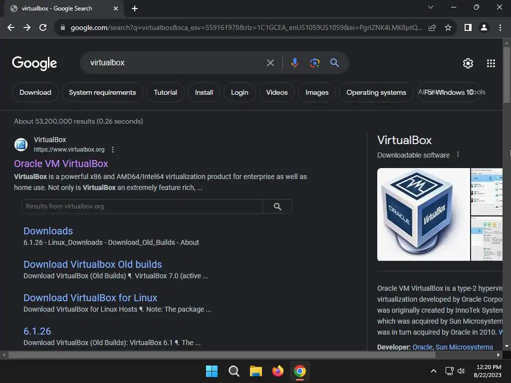Clear the search box with X

[270, 63]
